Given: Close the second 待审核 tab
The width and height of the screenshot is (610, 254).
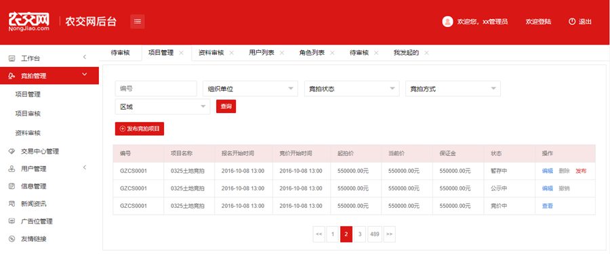Looking at the screenshot, I should pyautogui.click(x=376, y=53).
